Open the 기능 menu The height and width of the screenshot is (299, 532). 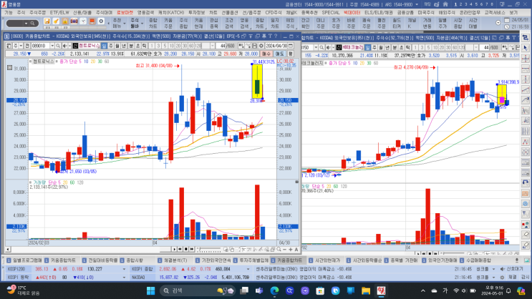tap(9, 13)
